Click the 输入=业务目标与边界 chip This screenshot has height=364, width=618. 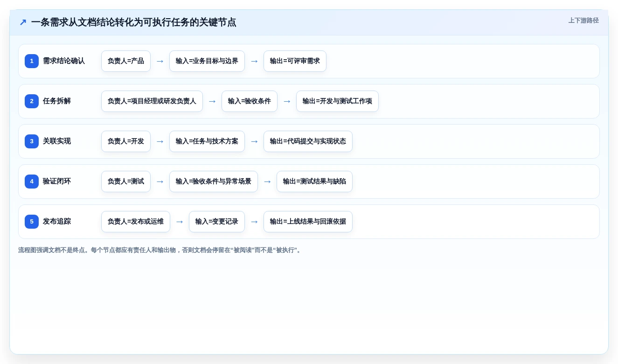click(207, 61)
